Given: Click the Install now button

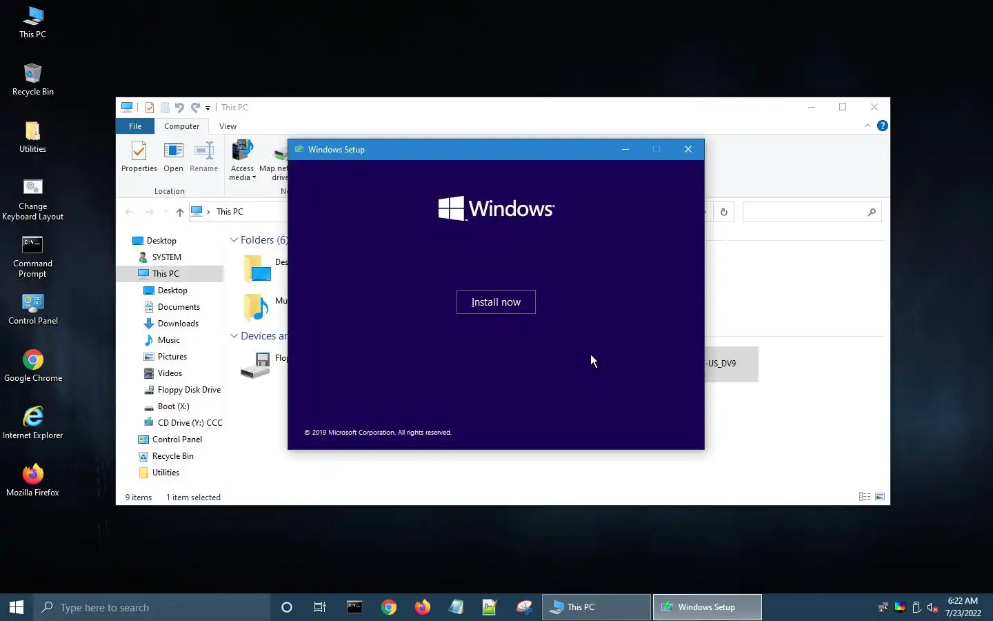Looking at the screenshot, I should coord(496,302).
